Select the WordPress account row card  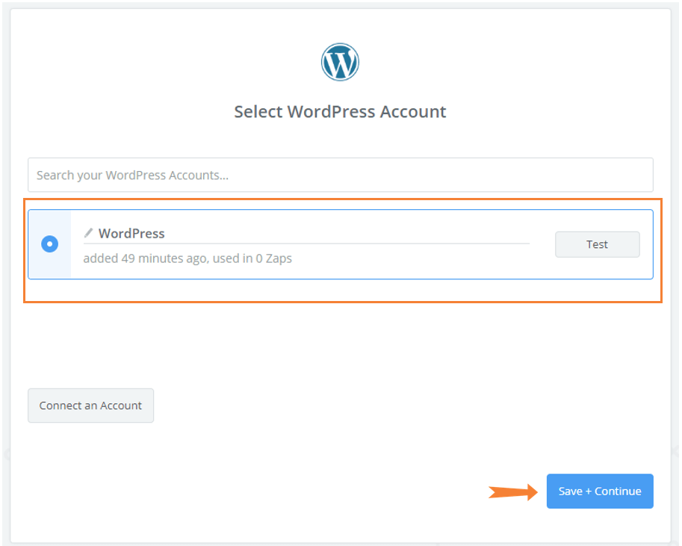(341, 244)
